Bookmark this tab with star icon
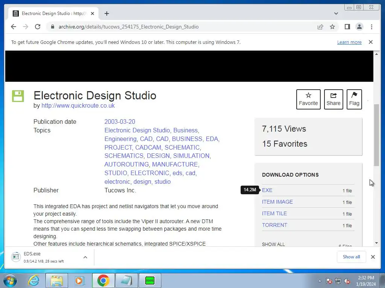The image size is (385, 288). coord(332,27)
